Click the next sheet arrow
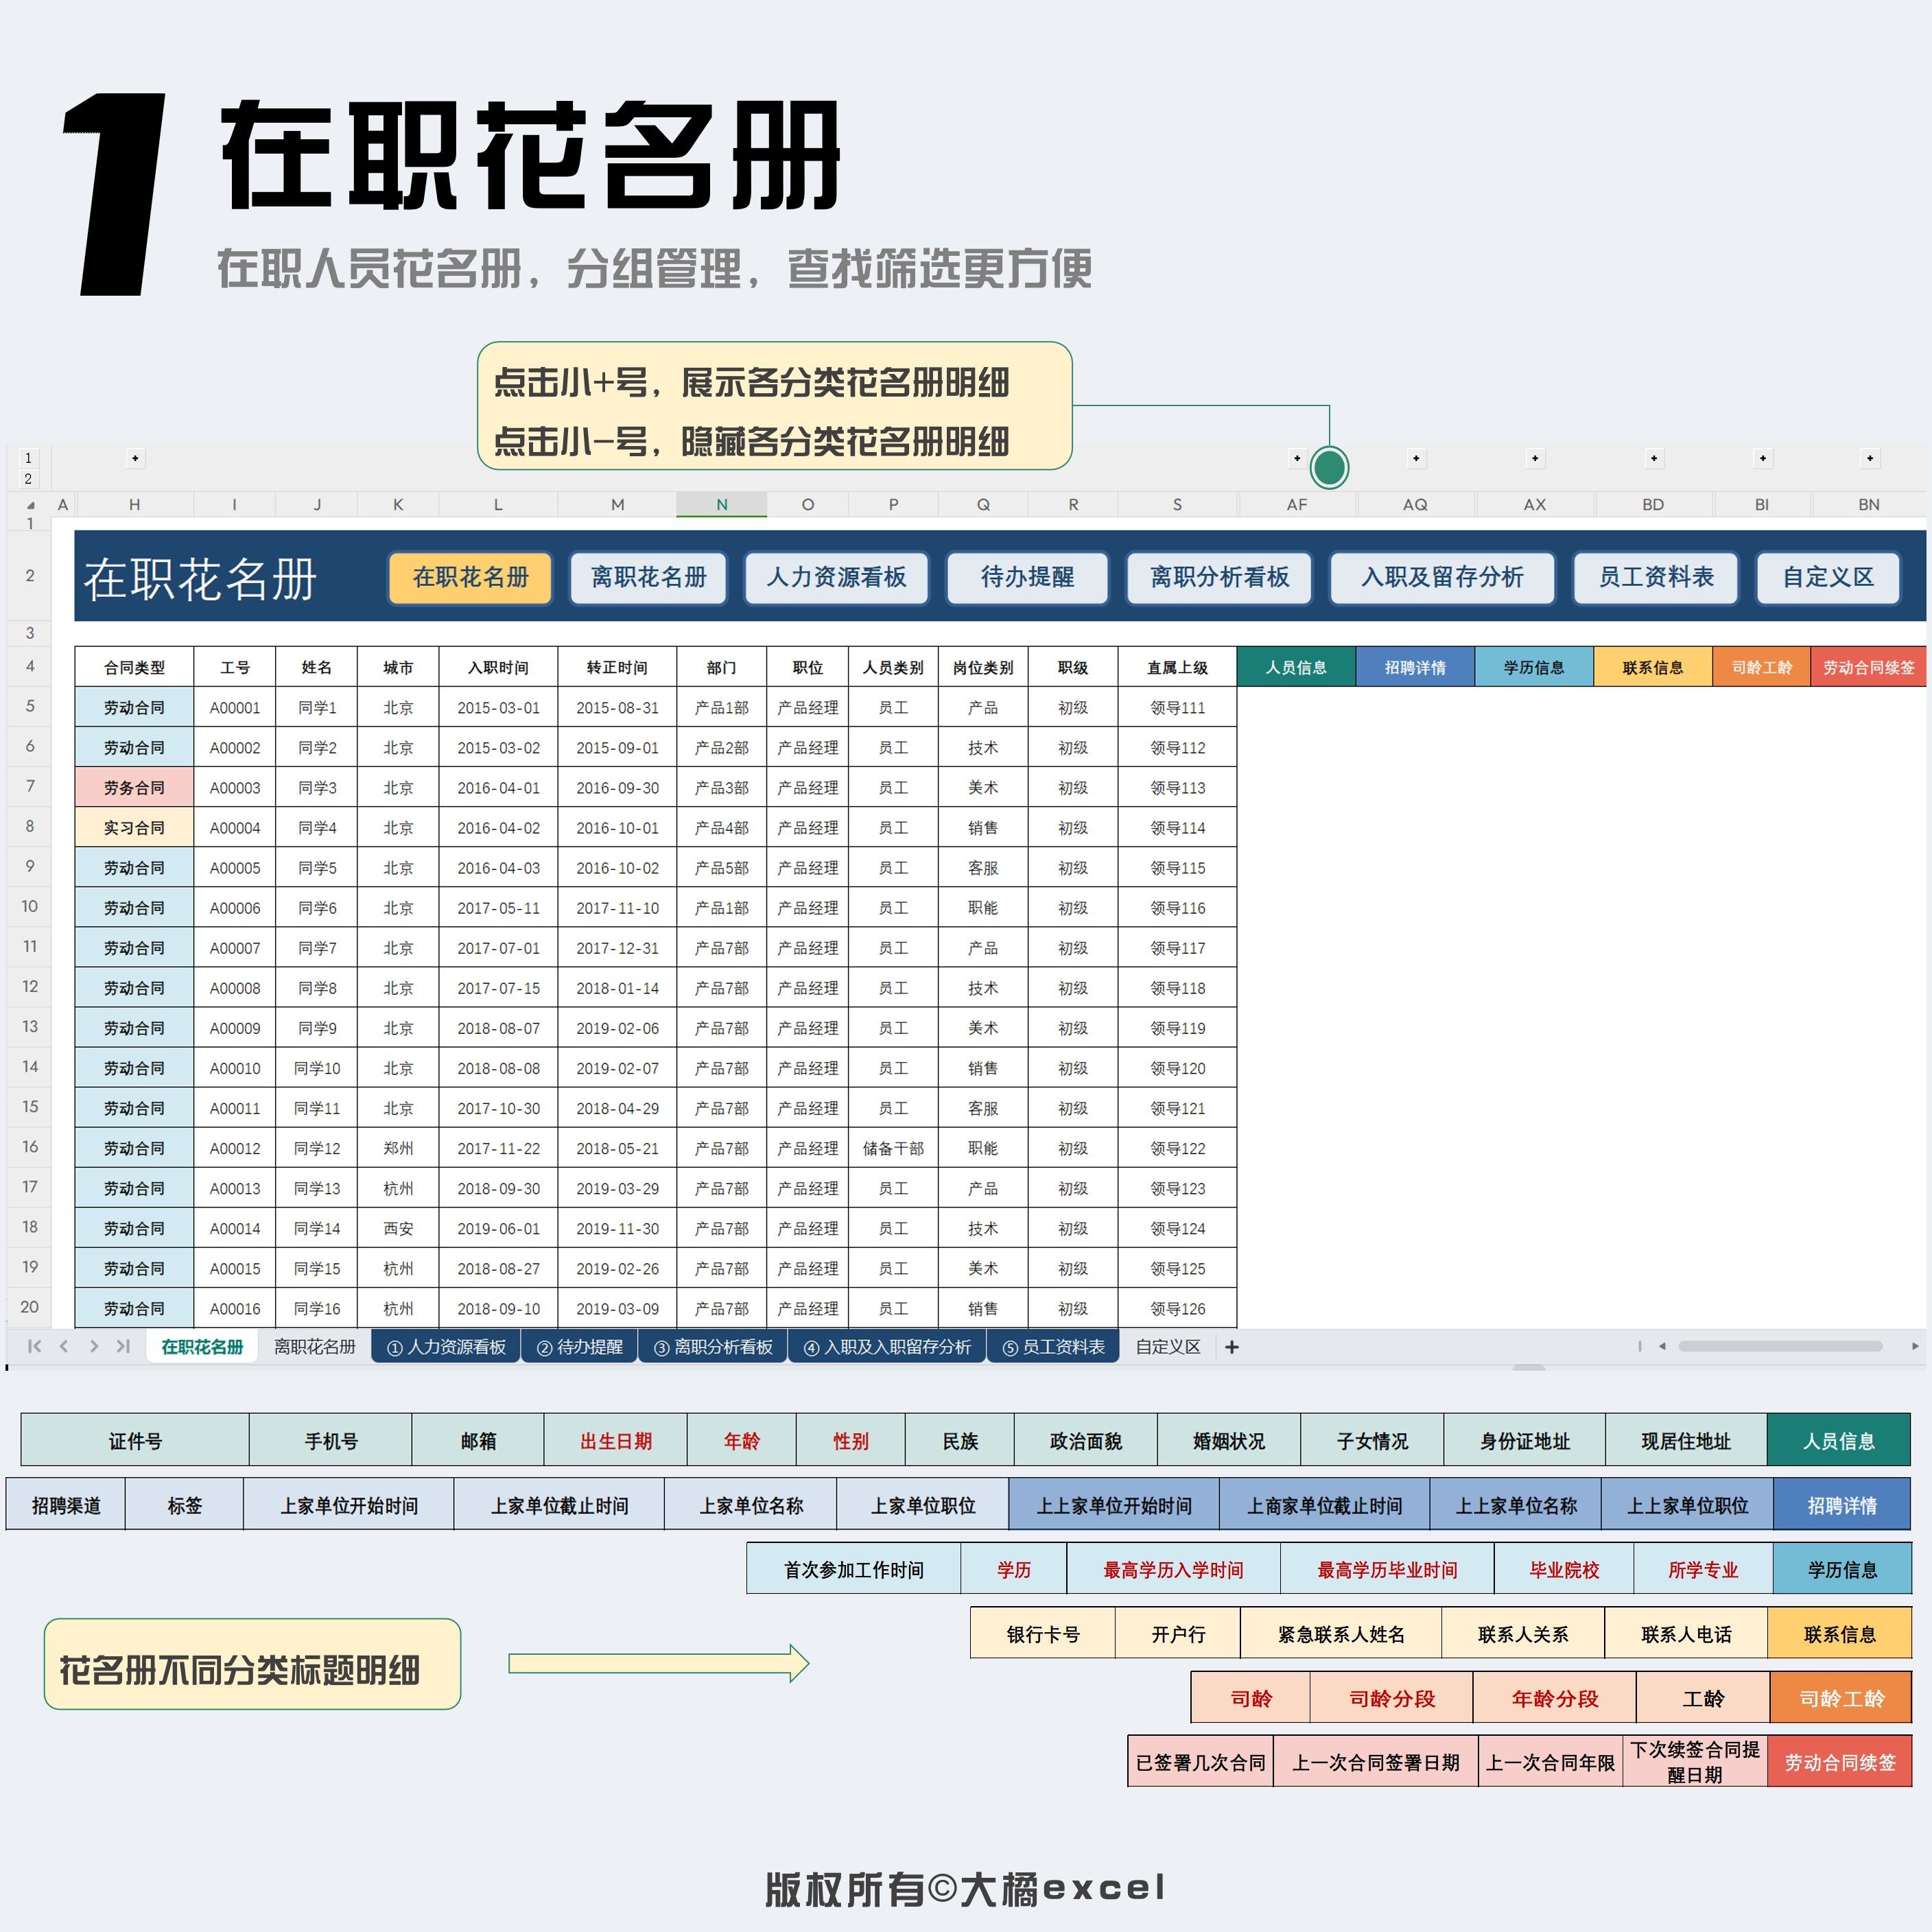The width and height of the screenshot is (1932, 1932). click(x=94, y=1346)
